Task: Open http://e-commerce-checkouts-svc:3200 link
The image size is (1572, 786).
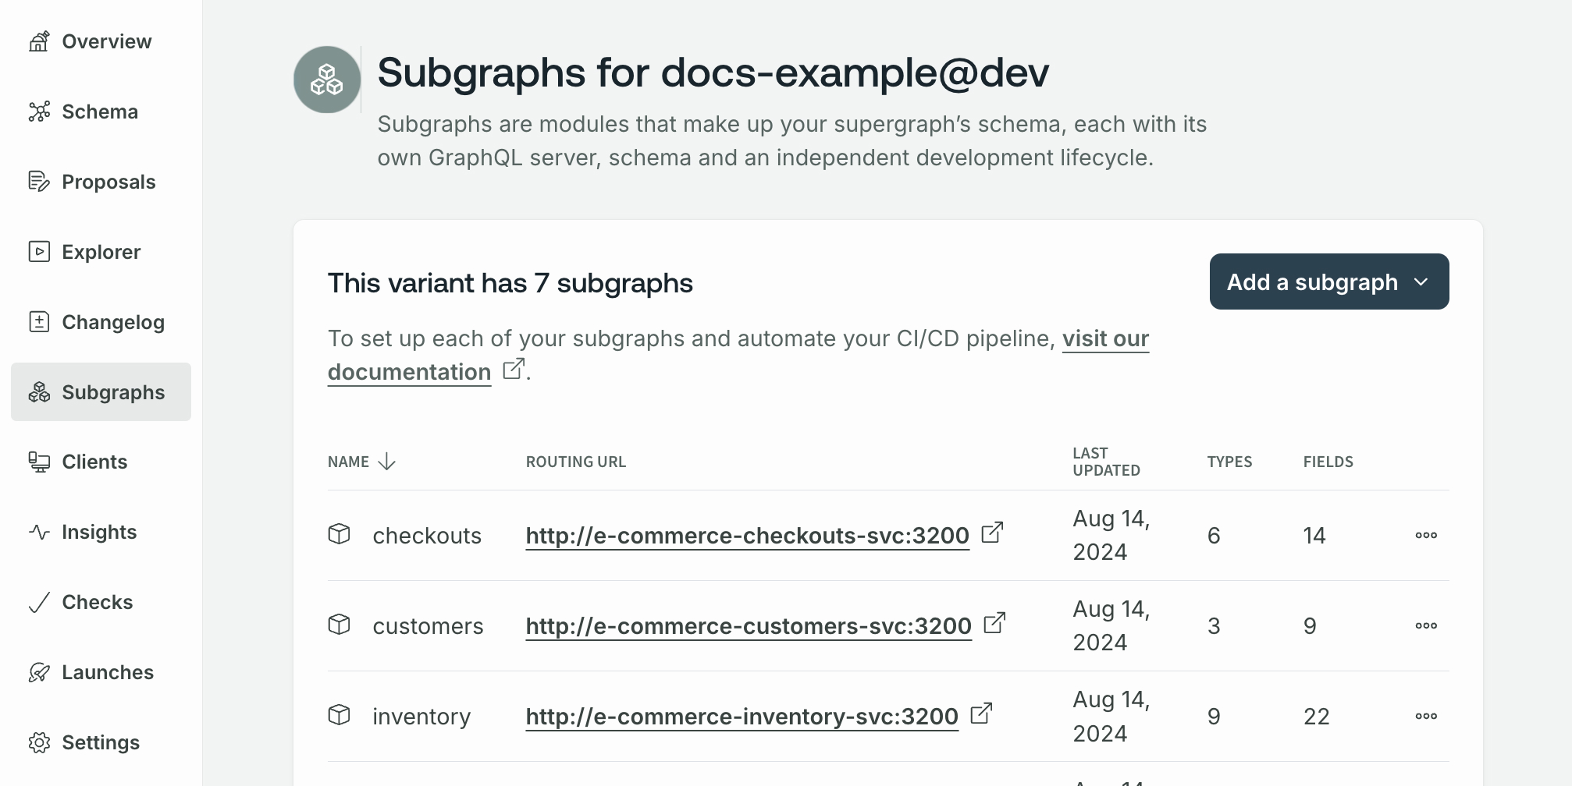Action: coord(748,536)
